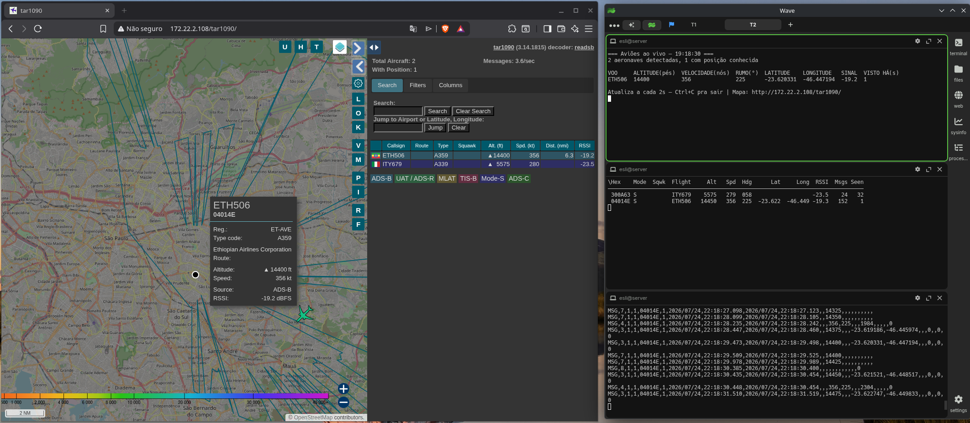
Task: Click the H map button
Action: [x=300, y=47]
